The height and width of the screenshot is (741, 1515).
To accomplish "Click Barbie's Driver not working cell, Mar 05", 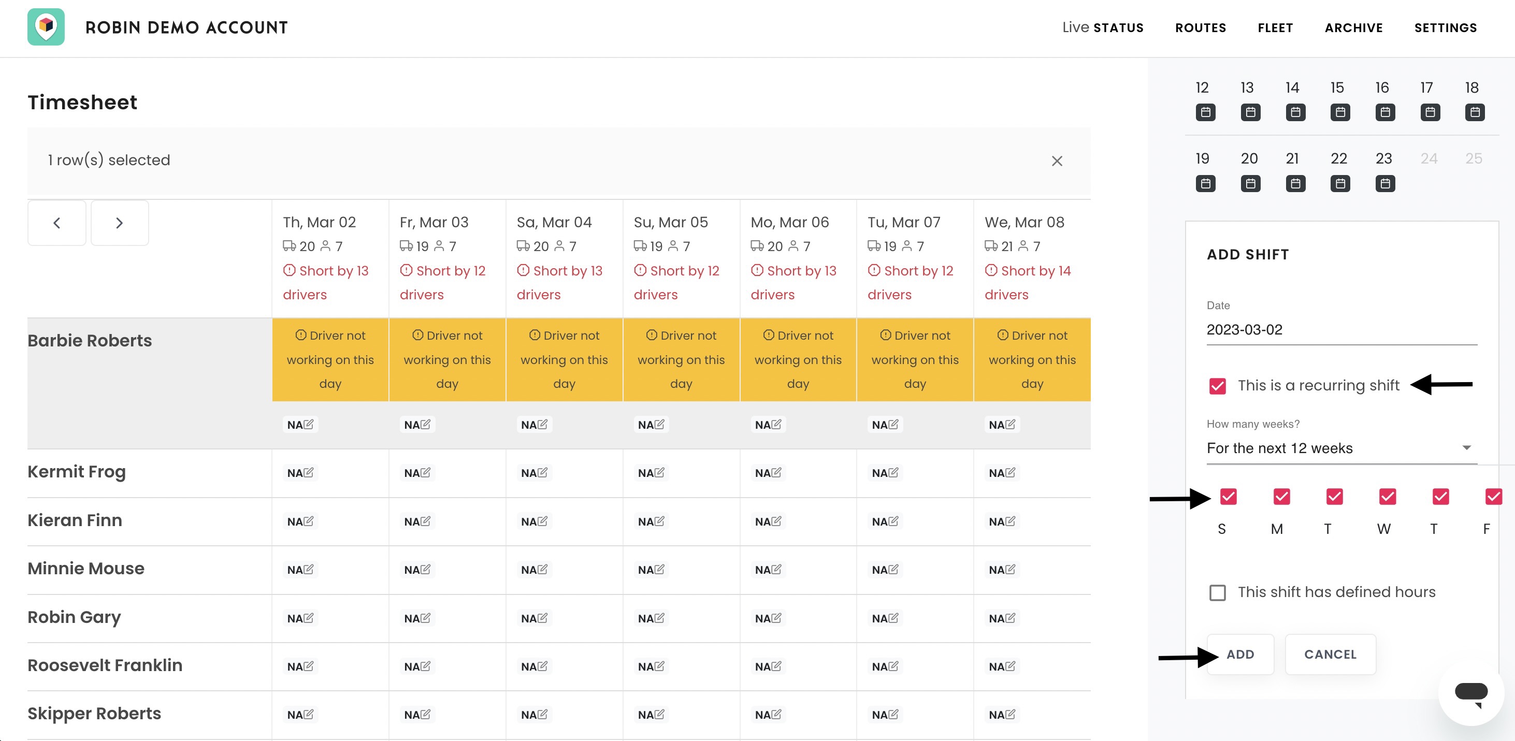I will coord(681,359).
